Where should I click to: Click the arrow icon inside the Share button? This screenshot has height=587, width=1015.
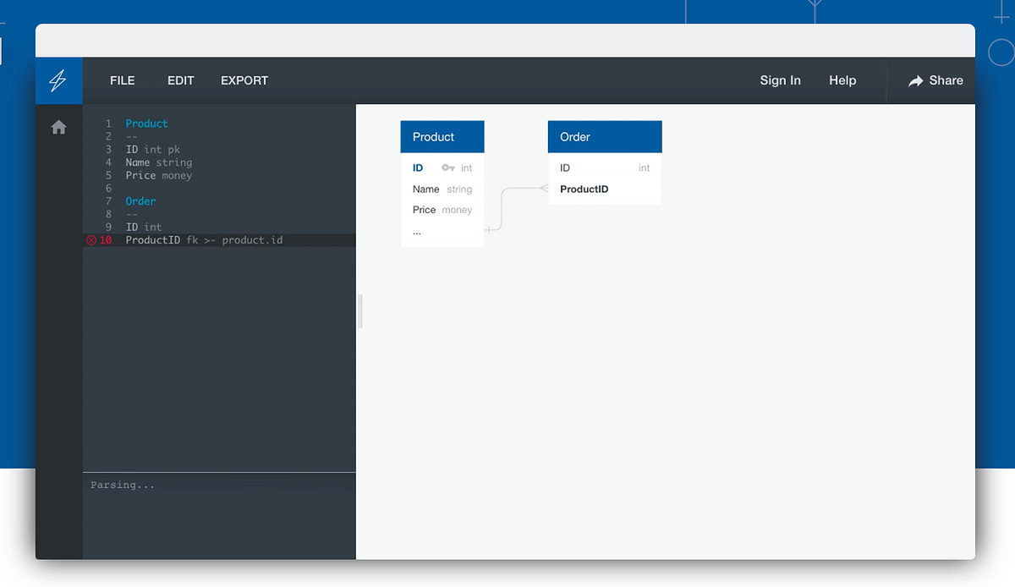[x=913, y=80]
